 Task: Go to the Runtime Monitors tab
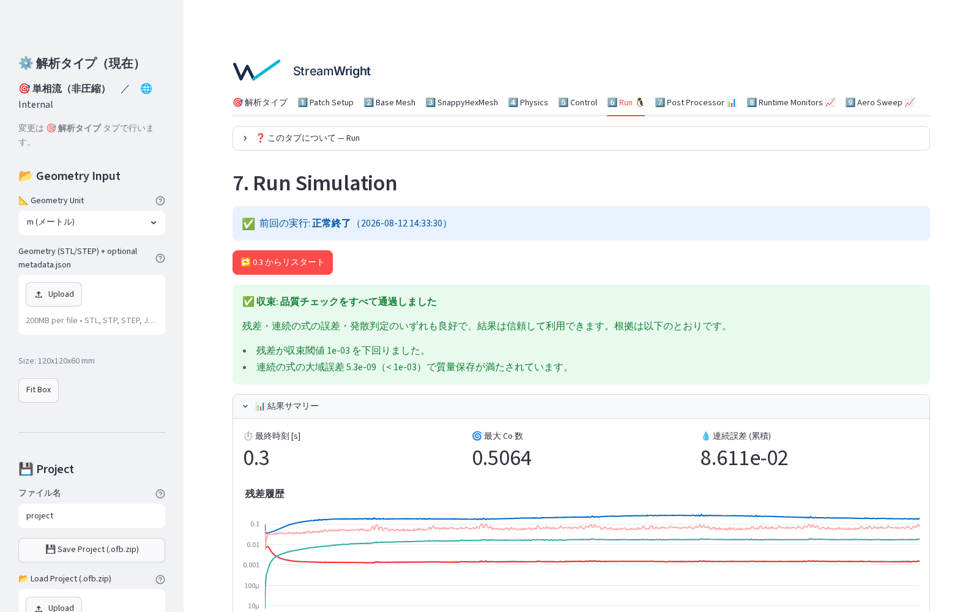tap(791, 103)
